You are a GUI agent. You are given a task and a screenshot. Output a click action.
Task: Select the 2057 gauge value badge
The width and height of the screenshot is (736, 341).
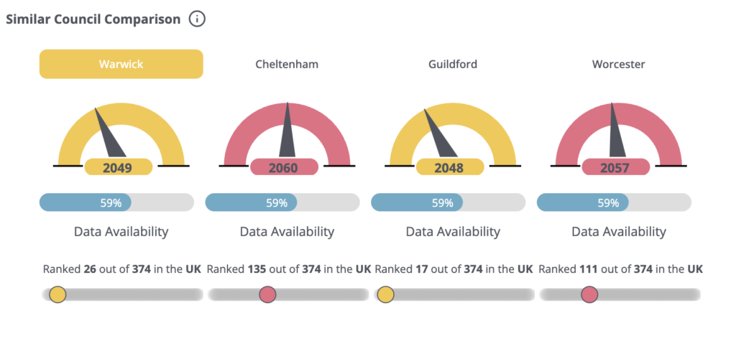[615, 167]
